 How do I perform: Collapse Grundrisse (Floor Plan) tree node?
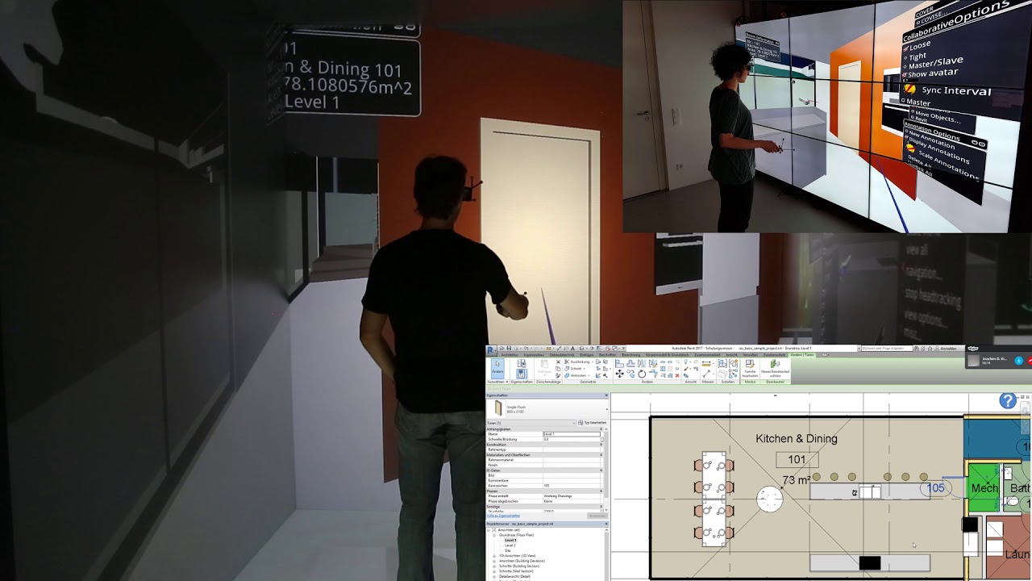click(494, 535)
